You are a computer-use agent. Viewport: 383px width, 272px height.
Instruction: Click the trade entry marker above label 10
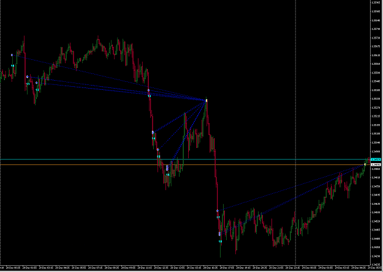(12, 55)
